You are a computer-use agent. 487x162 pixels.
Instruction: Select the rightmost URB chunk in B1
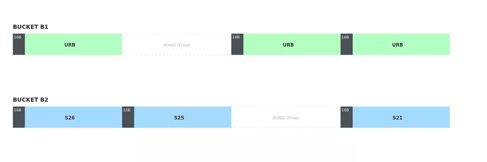(x=401, y=44)
